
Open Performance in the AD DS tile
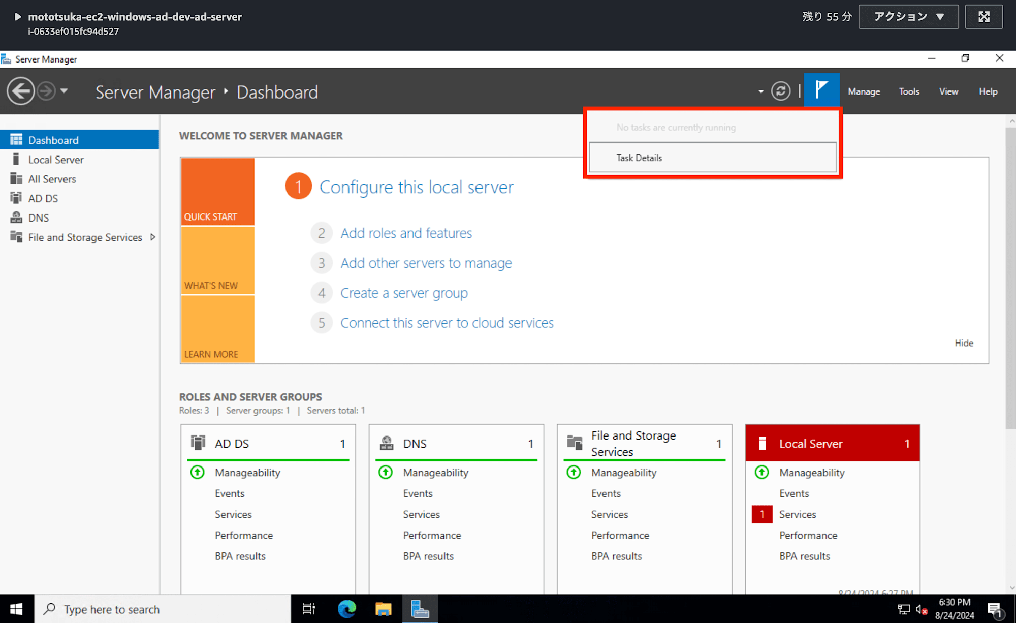244,535
